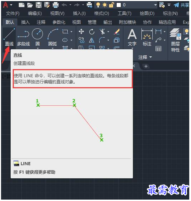Click the Move tool icon
This screenshot has height=201, width=191.
point(82,32)
